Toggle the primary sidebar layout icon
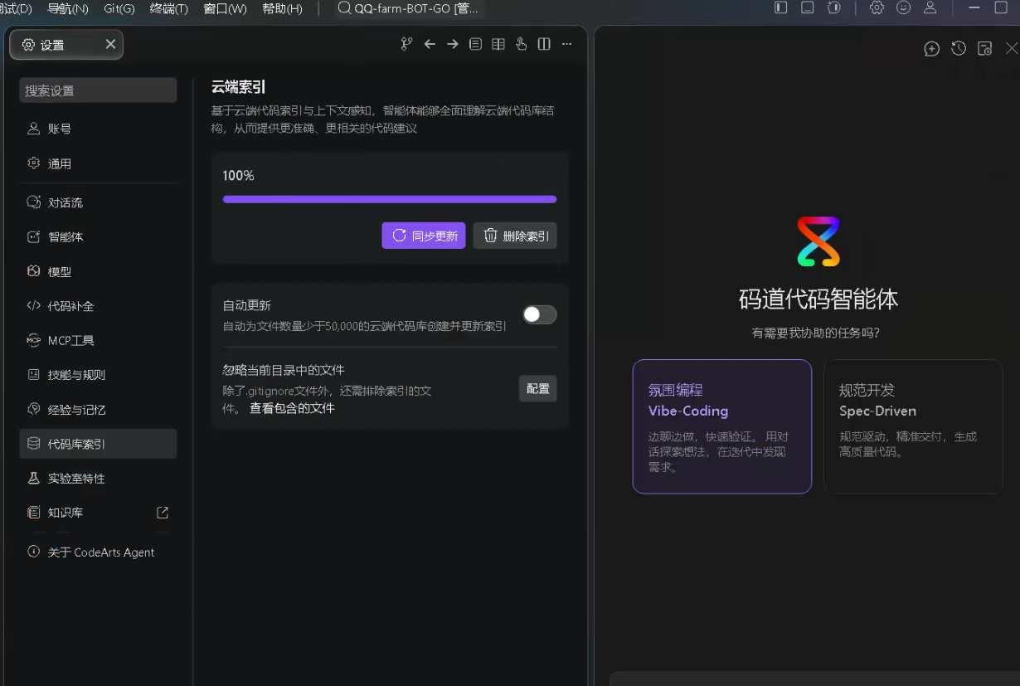This screenshot has height=686, width=1020. 780,7
